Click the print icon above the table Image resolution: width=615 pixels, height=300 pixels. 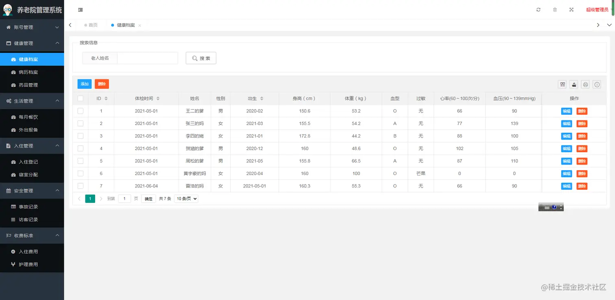pos(585,84)
